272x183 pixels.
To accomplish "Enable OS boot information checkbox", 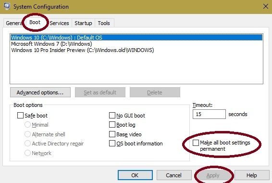I will pos(112,144).
